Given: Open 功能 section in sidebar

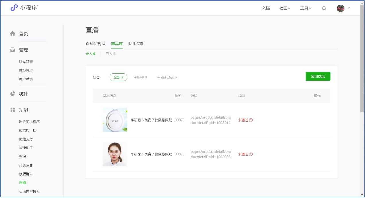Looking at the screenshot, I should (x=24, y=110).
